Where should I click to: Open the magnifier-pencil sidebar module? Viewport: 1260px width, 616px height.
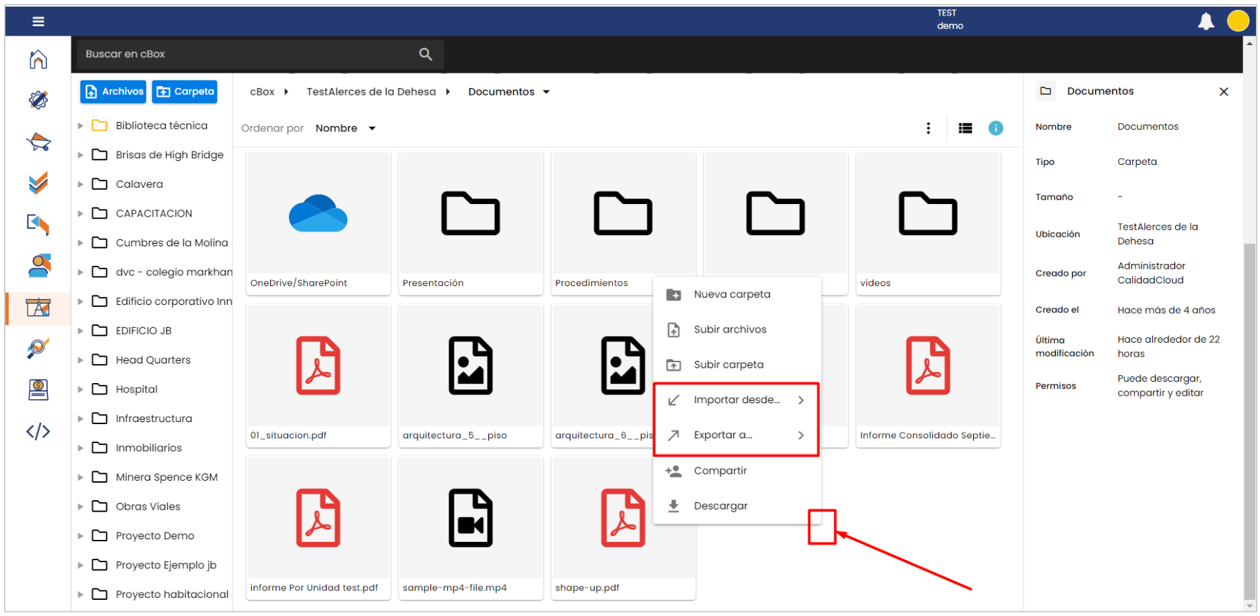click(38, 348)
